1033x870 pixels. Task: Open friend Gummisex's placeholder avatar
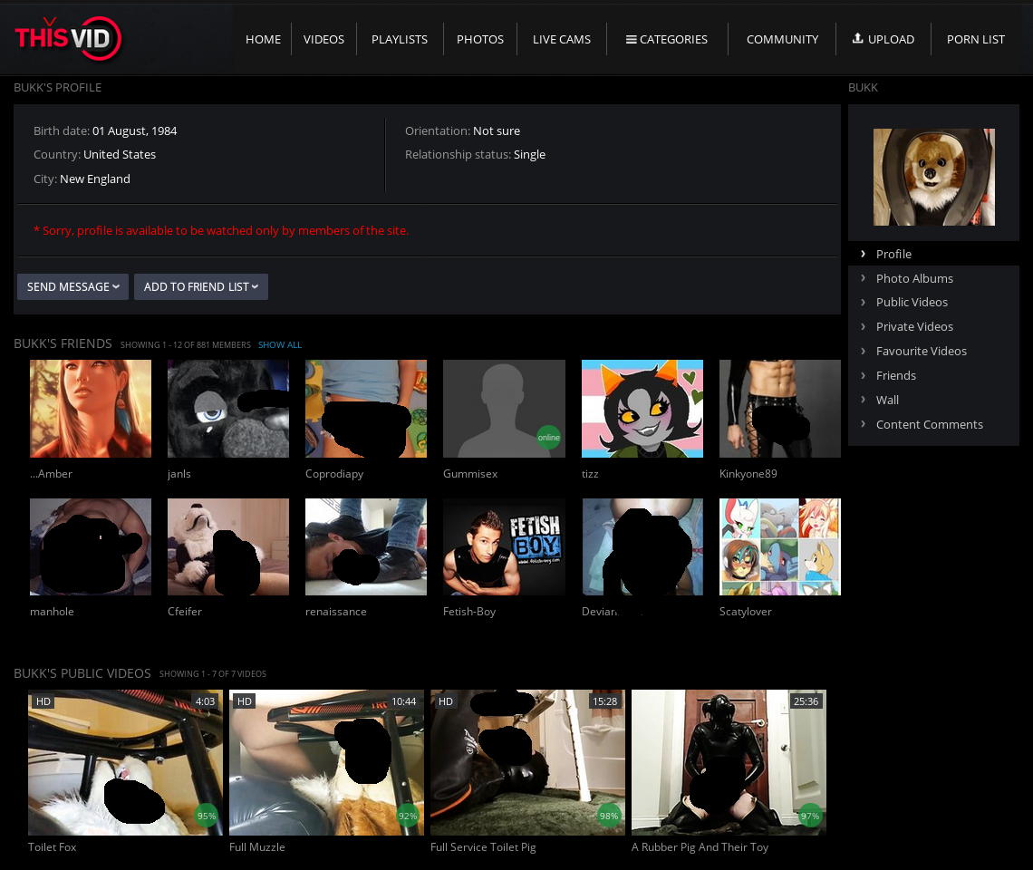click(504, 409)
